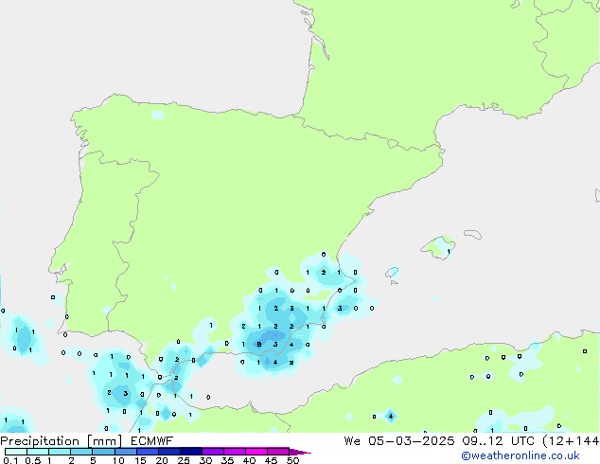
Task: Click the '09..12 UTC' time range text
Action: click(x=498, y=441)
